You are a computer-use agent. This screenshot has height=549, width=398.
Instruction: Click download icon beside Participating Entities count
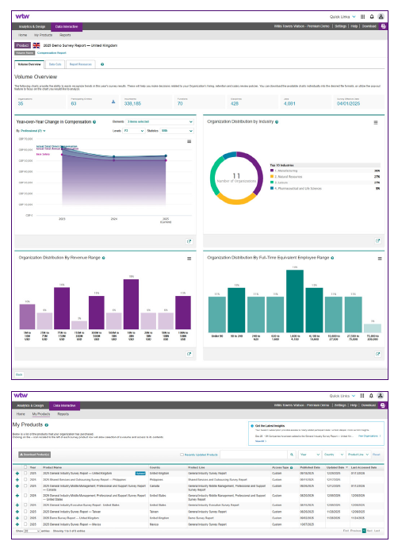point(113,102)
